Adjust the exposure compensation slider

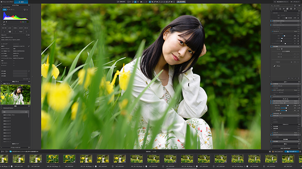[286, 18]
